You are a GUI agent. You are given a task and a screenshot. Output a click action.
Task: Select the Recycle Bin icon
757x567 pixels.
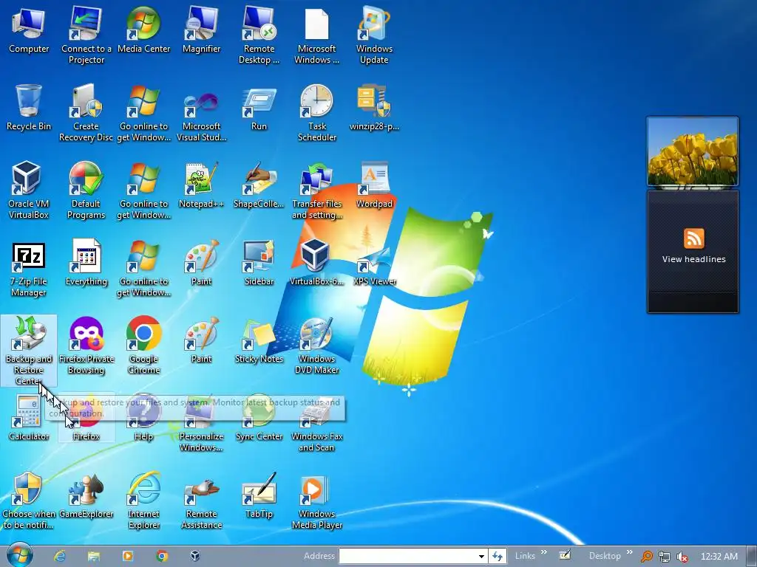click(x=29, y=108)
